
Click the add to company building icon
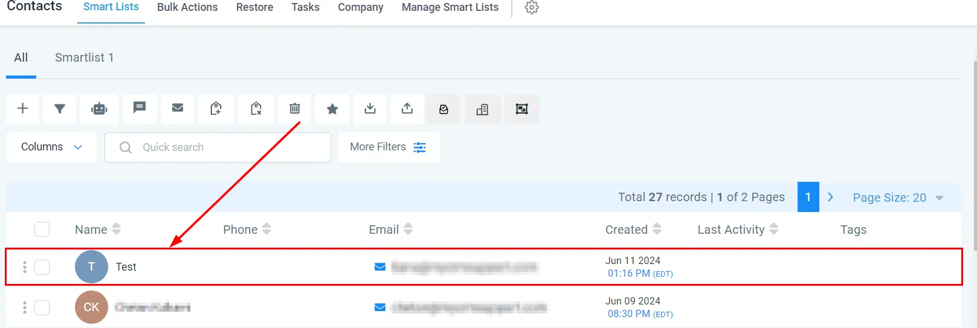point(482,109)
